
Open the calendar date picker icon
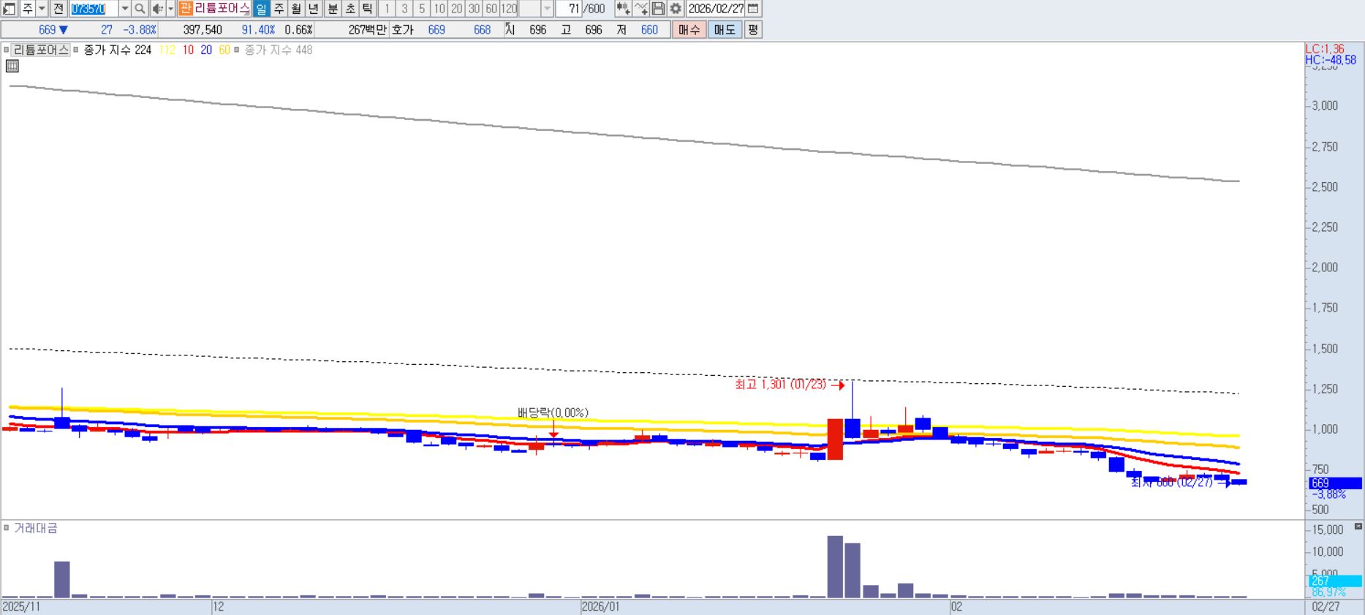pos(753,9)
